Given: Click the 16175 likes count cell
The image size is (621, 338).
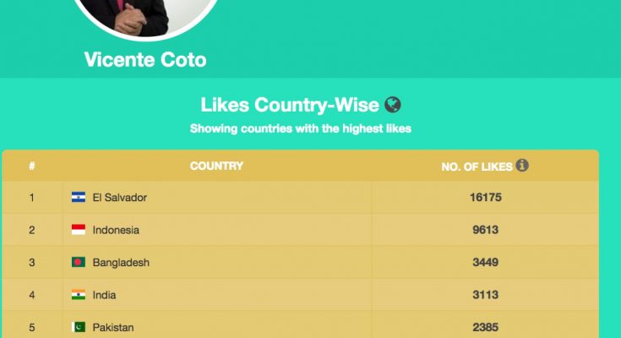Looking at the screenshot, I should pos(486,197).
